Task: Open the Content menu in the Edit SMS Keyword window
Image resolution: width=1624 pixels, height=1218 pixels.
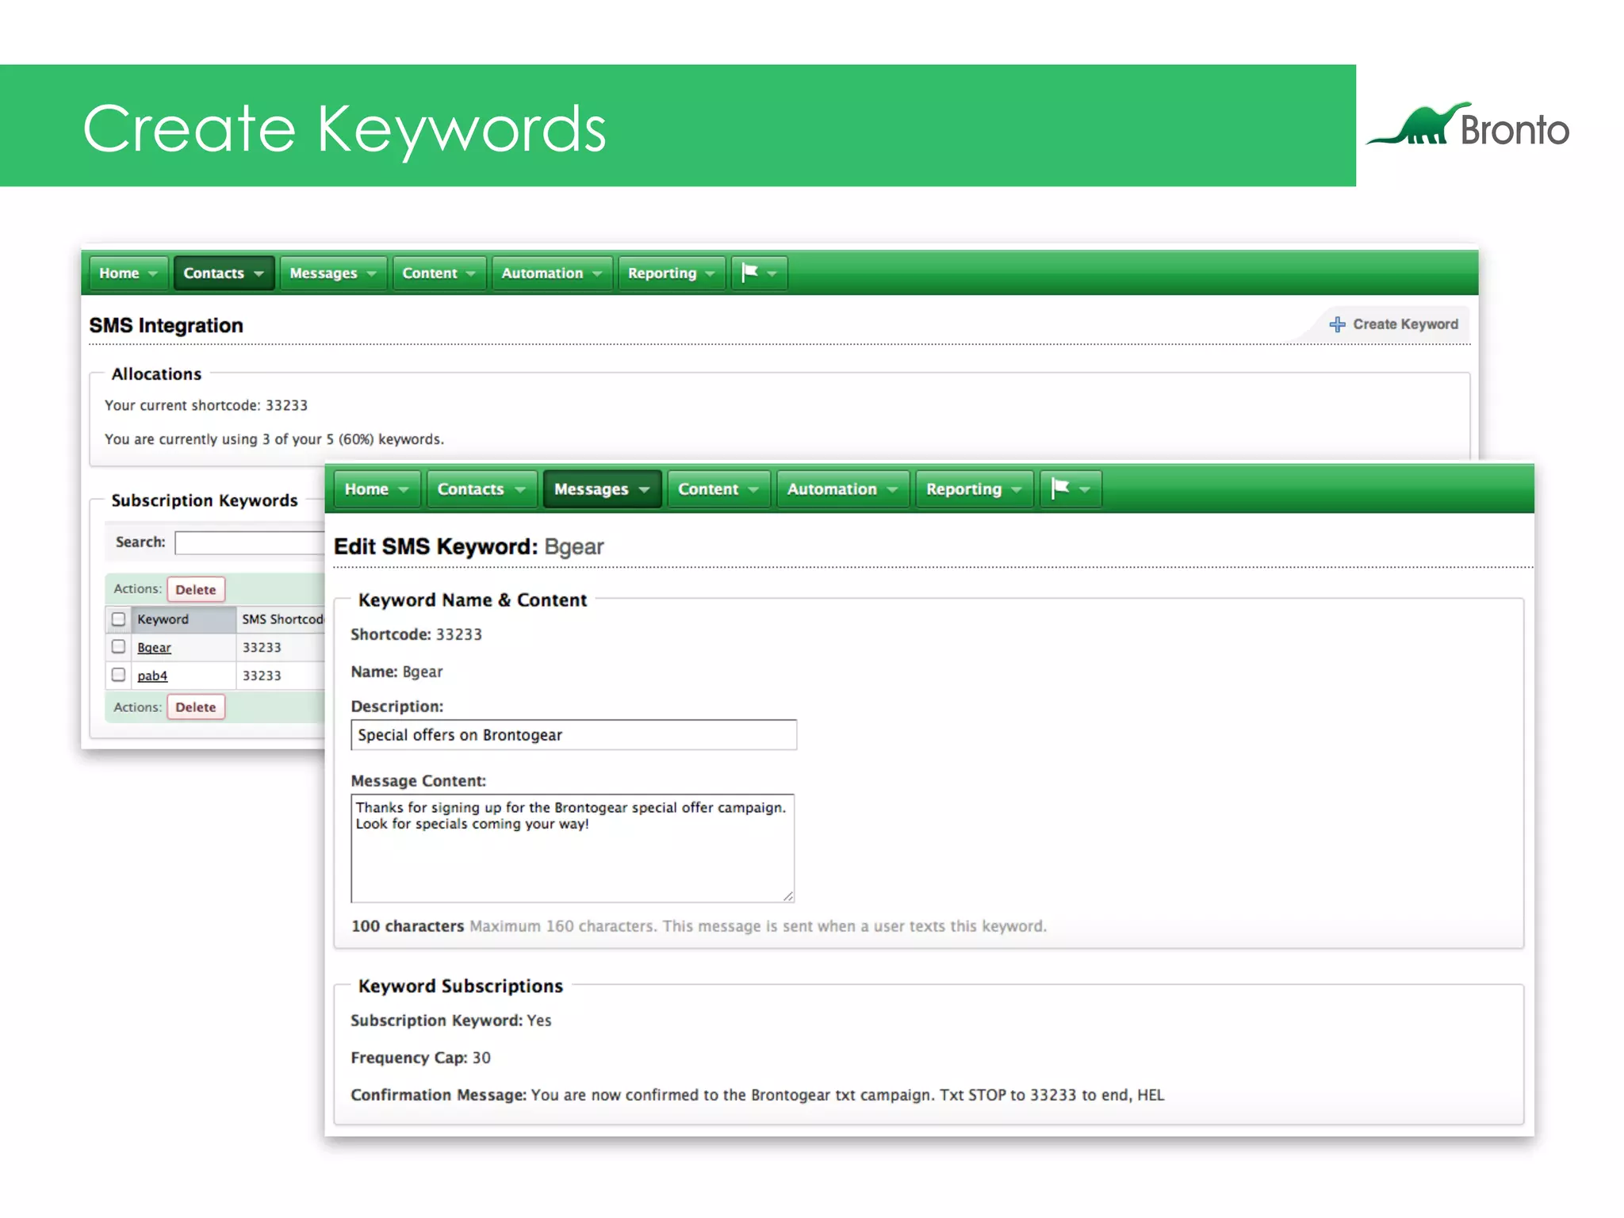Action: tap(718, 488)
